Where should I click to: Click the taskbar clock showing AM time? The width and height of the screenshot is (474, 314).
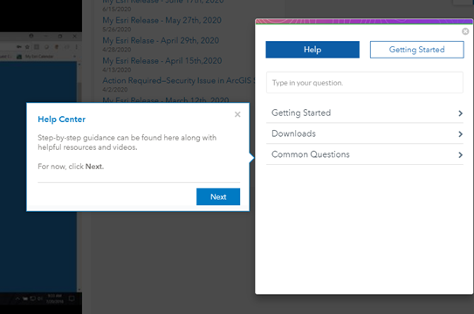(55, 296)
